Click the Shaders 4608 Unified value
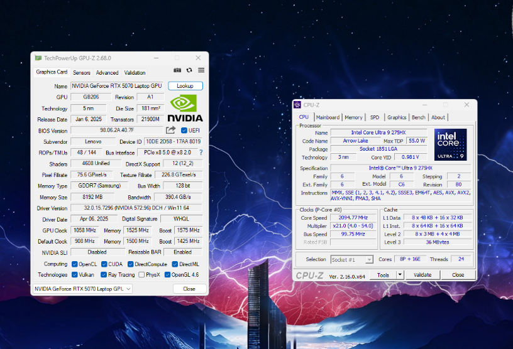This screenshot has height=349, width=513. coord(96,163)
